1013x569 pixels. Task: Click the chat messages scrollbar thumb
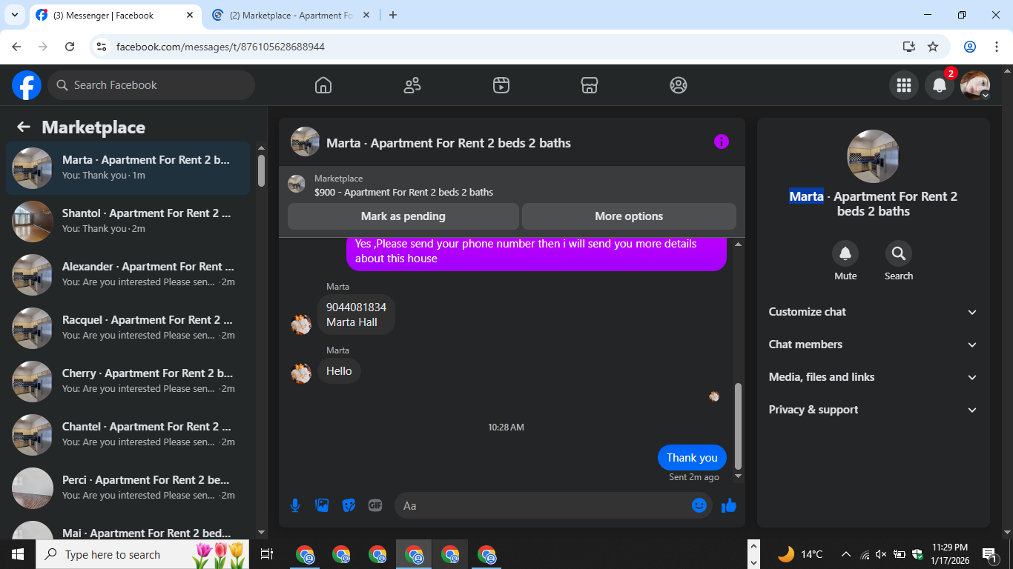pyautogui.click(x=737, y=426)
